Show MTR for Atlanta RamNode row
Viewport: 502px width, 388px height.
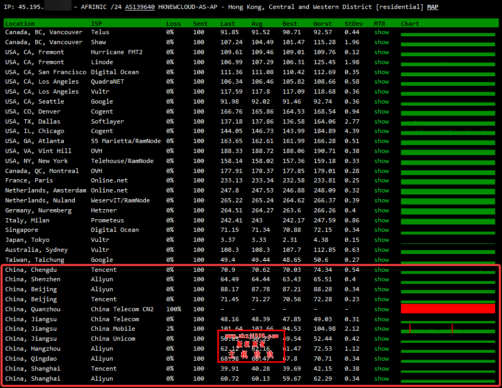[381, 141]
